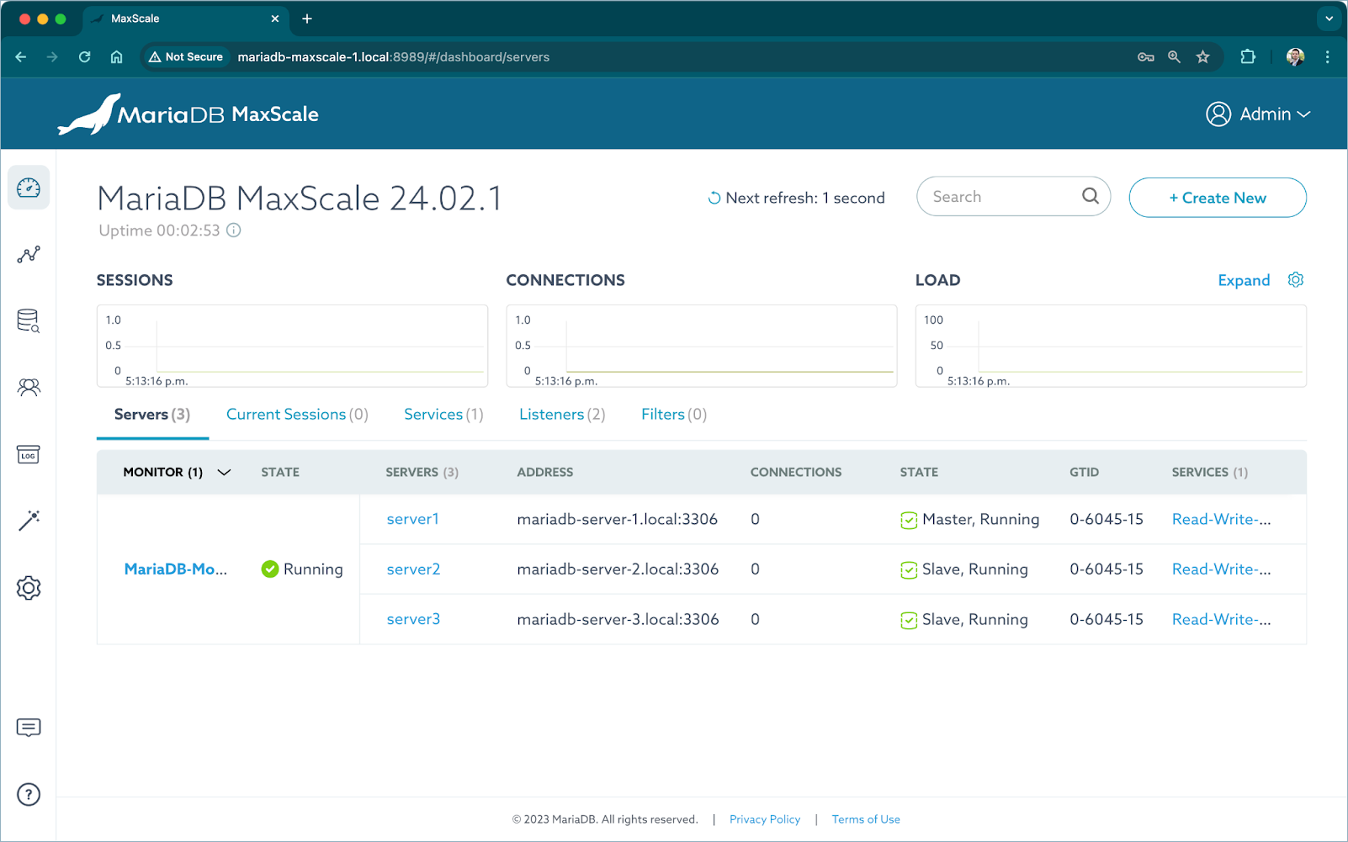The height and width of the screenshot is (842, 1348).
Task: Open the Privacy Policy link
Action: [764, 818]
